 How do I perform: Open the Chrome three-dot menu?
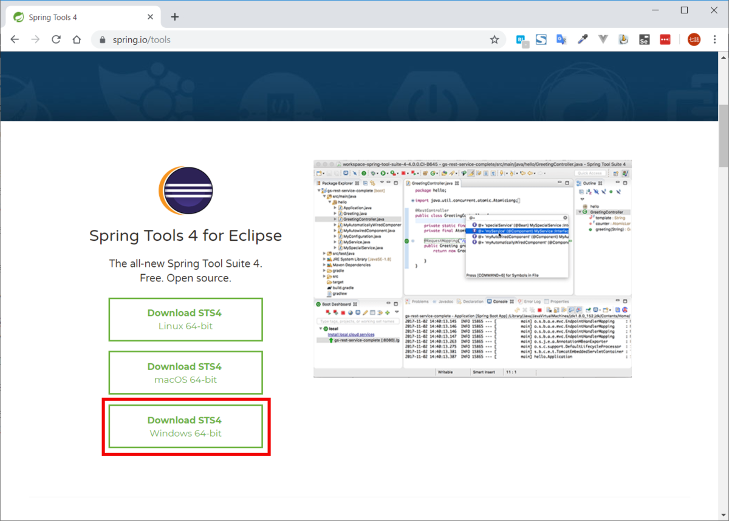pos(714,39)
